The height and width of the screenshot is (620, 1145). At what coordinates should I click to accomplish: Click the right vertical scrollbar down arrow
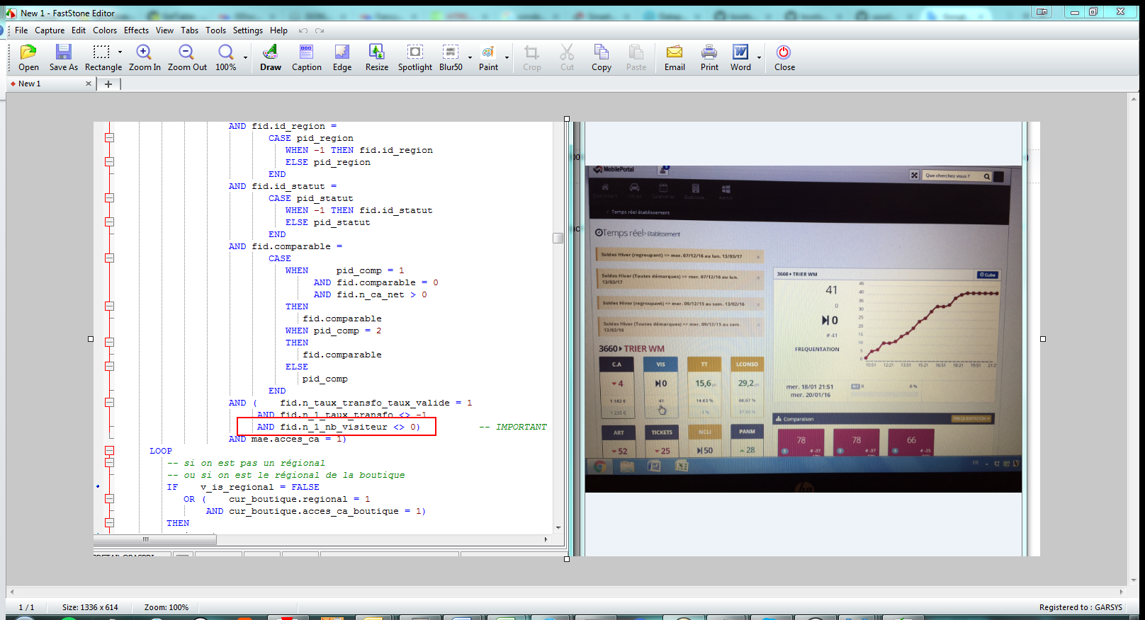(x=1134, y=579)
